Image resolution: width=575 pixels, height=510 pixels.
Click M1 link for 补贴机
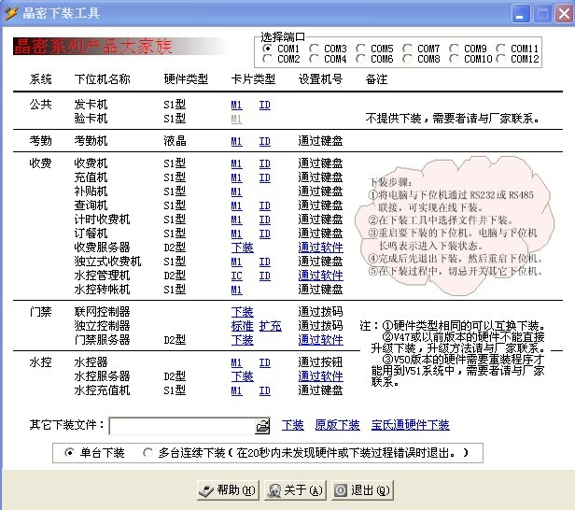click(236, 191)
